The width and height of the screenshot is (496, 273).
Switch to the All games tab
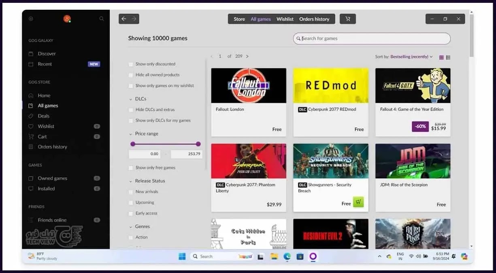261,19
